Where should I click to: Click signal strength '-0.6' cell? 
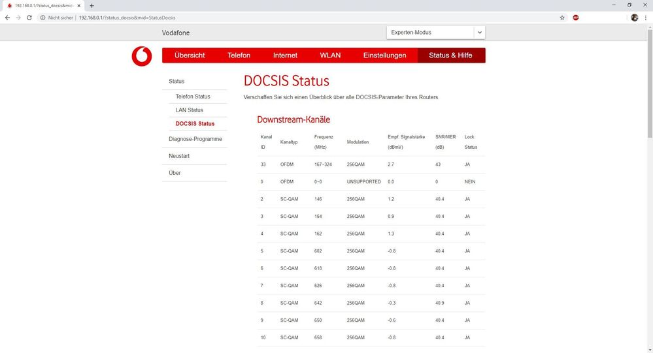pyautogui.click(x=392, y=320)
